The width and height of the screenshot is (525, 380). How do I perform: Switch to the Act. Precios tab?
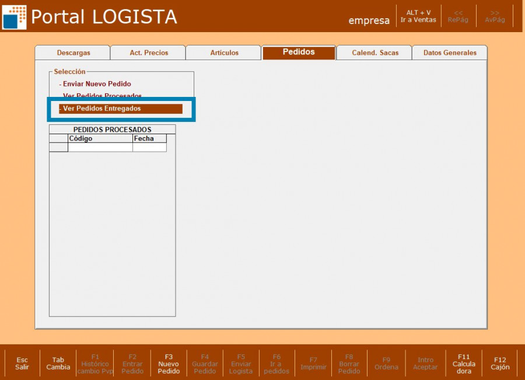coord(148,53)
